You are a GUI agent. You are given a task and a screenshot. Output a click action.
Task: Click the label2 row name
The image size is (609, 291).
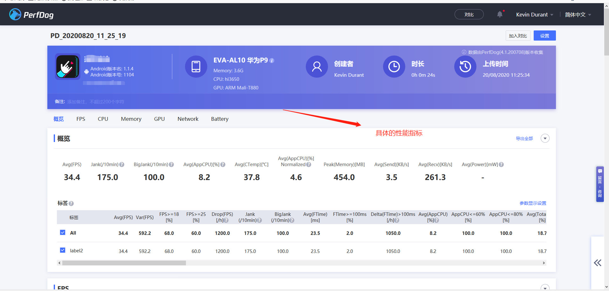click(76, 250)
